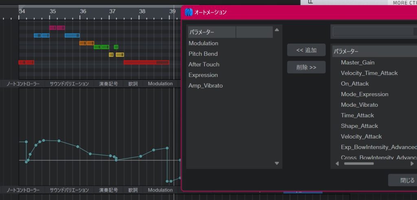417x200 pixels.
Task: Open the 歌詞 tab in the lower tab row
Action: [133, 190]
